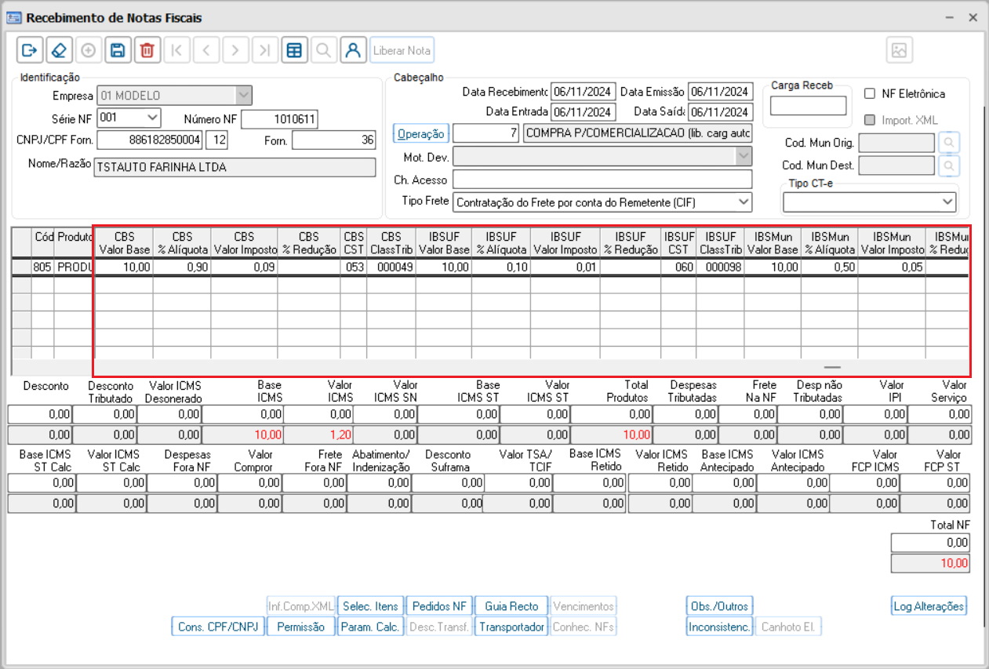Open the Guia Recto button
The width and height of the screenshot is (989, 669).
(511, 606)
